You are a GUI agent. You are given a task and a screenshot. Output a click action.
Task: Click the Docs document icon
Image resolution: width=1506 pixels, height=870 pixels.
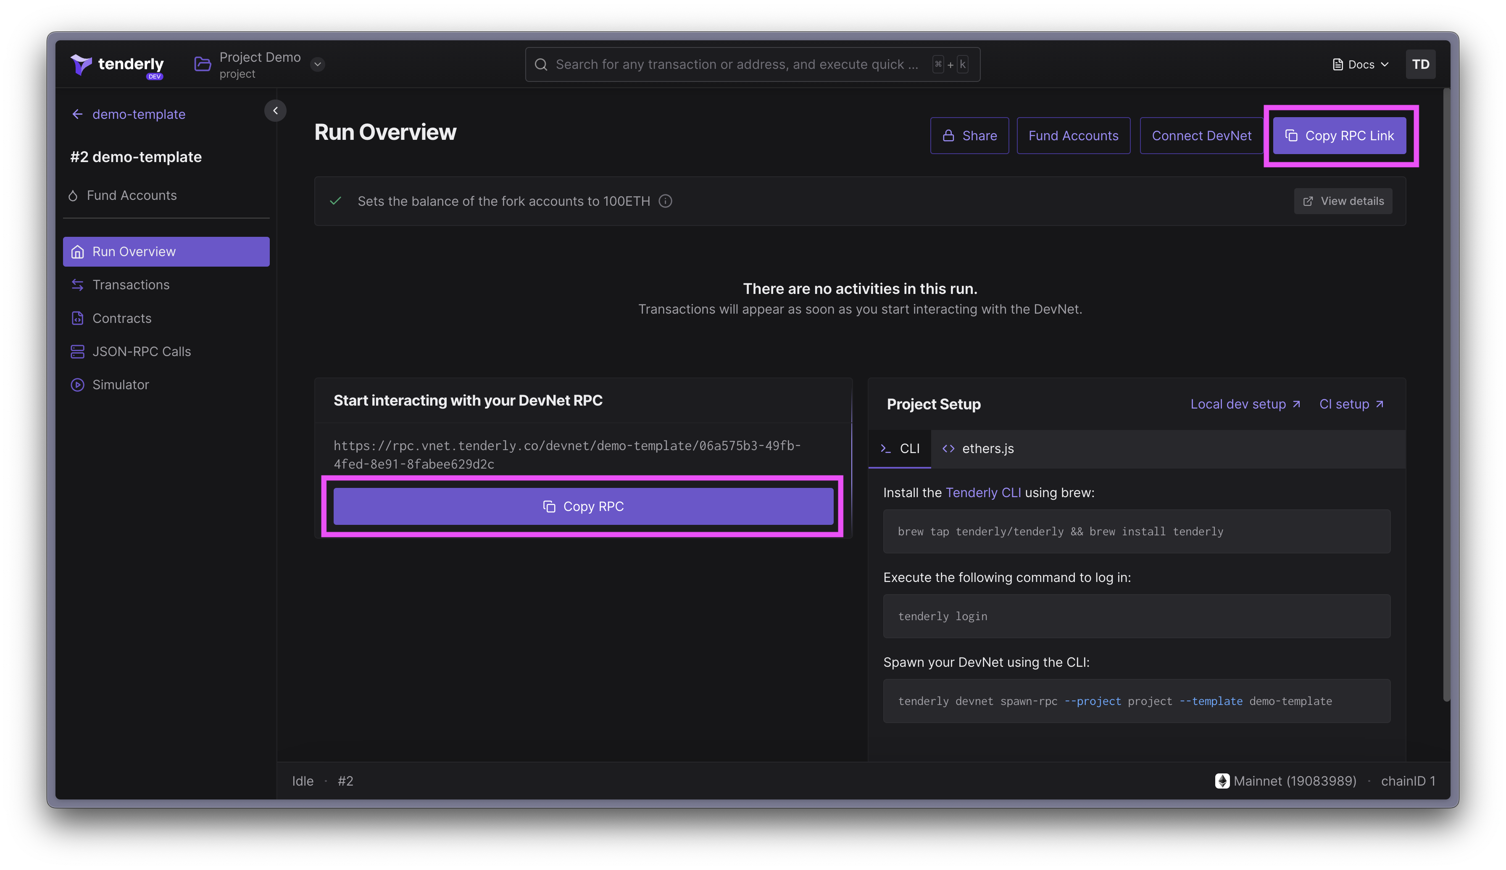coord(1337,65)
